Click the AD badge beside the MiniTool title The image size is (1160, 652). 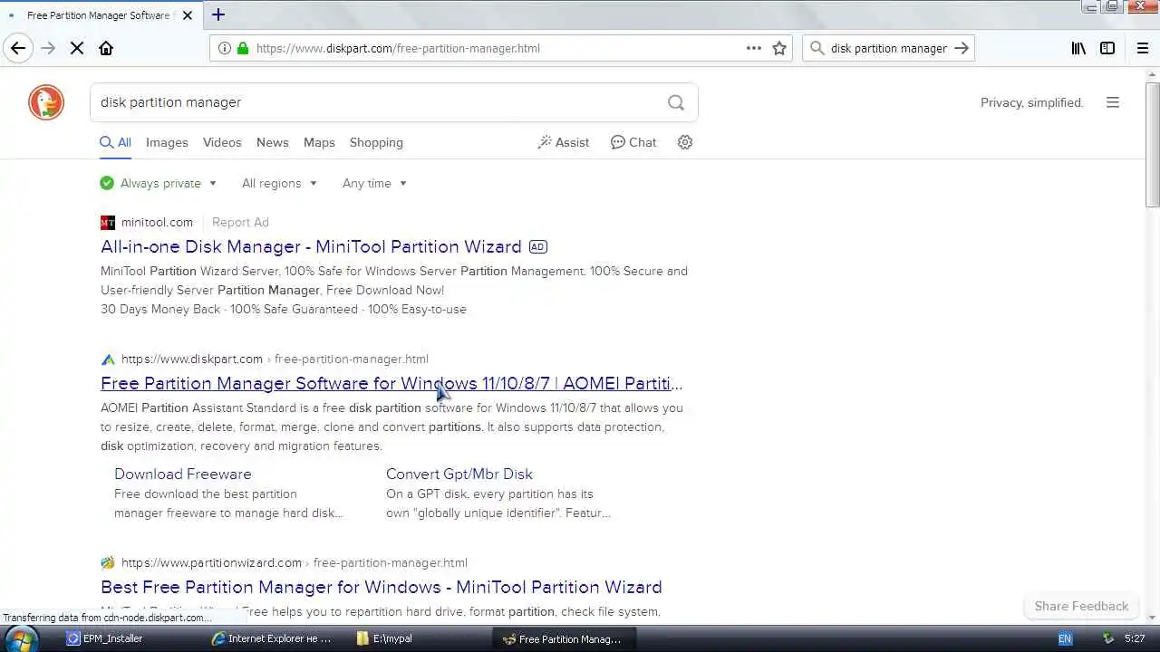(x=538, y=246)
